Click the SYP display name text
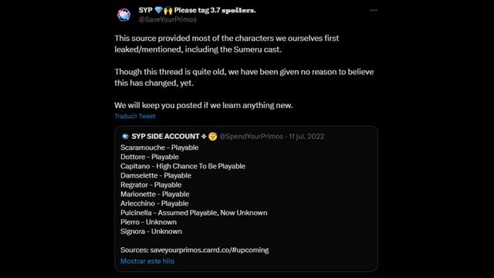 (x=146, y=10)
